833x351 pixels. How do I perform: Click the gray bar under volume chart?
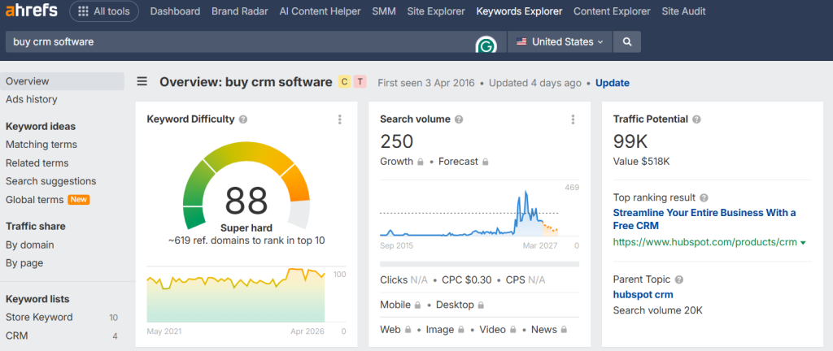pos(480,263)
